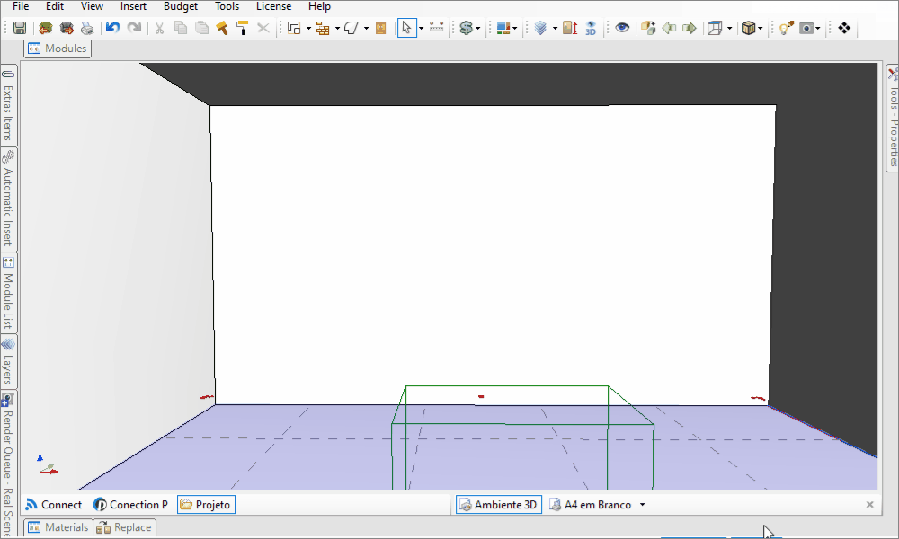This screenshot has width=899, height=539.
Task: Click the Conection P button
Action: (130, 505)
